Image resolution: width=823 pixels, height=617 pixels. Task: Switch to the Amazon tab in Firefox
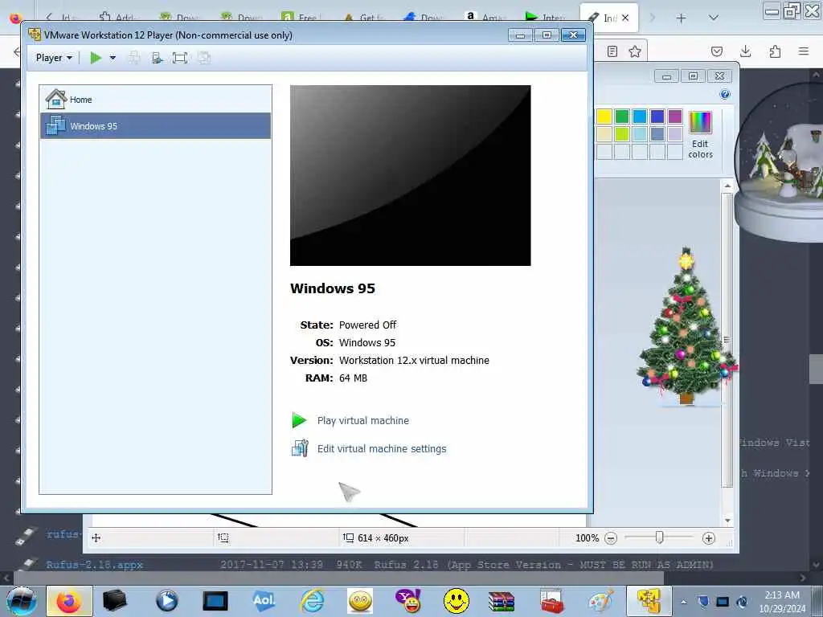coord(485,18)
